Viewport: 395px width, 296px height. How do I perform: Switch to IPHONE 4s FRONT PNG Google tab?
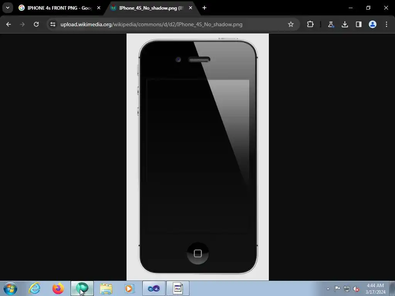[x=59, y=8]
